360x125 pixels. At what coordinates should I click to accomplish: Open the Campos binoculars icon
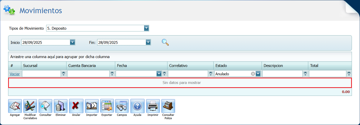coord(122,106)
